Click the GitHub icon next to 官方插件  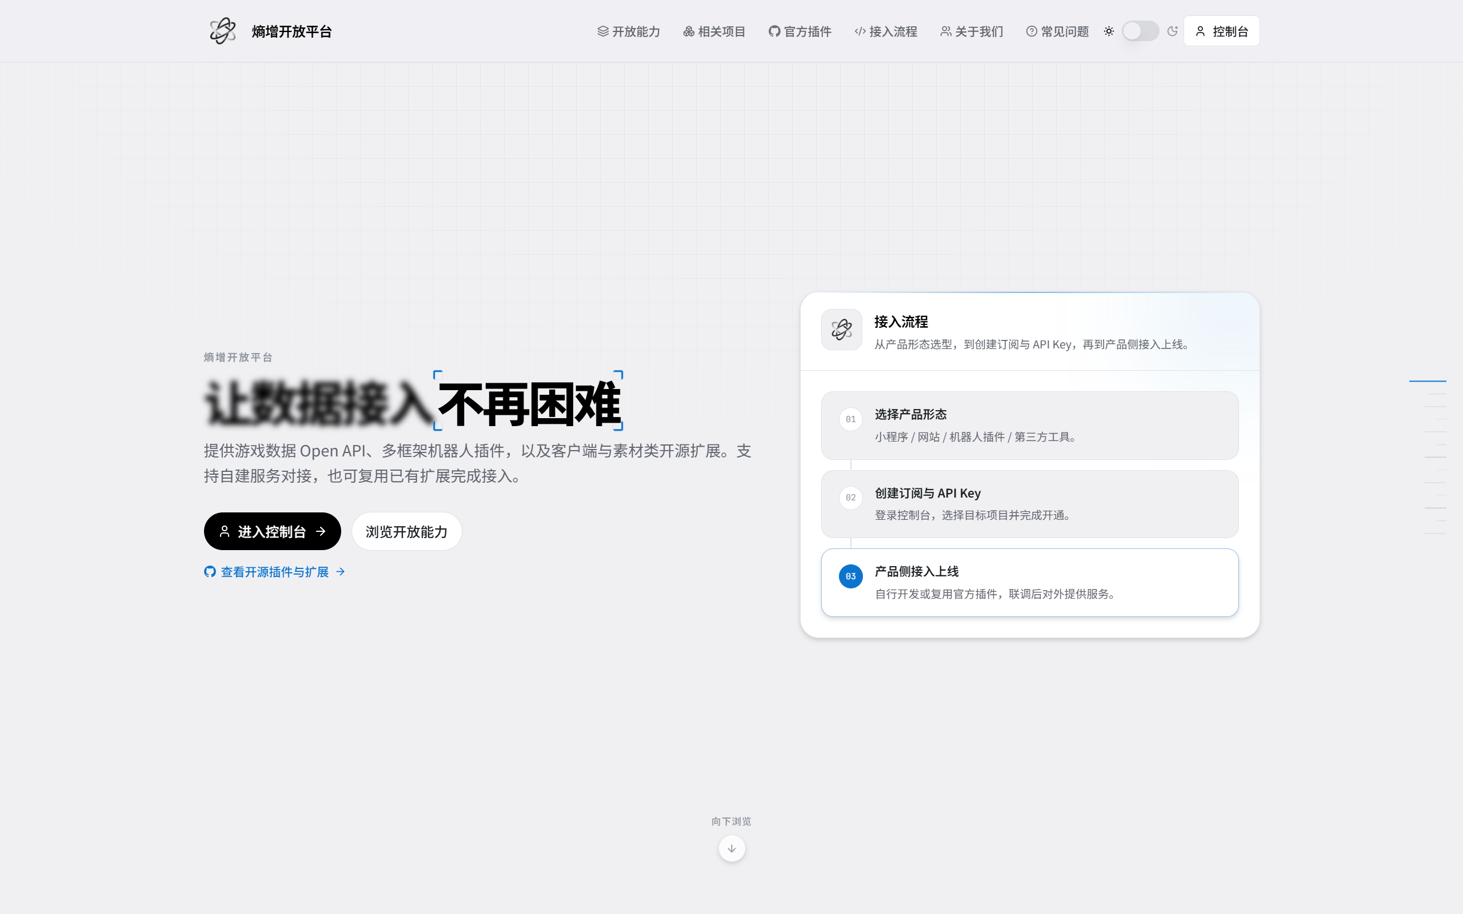pos(774,31)
